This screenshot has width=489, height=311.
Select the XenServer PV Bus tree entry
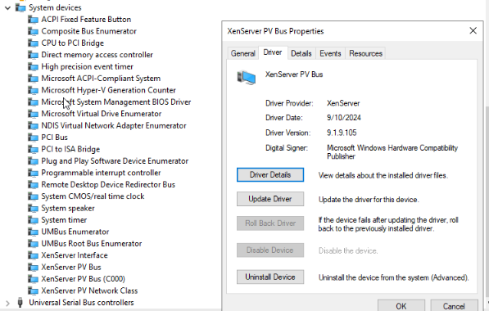pyautogui.click(x=71, y=267)
